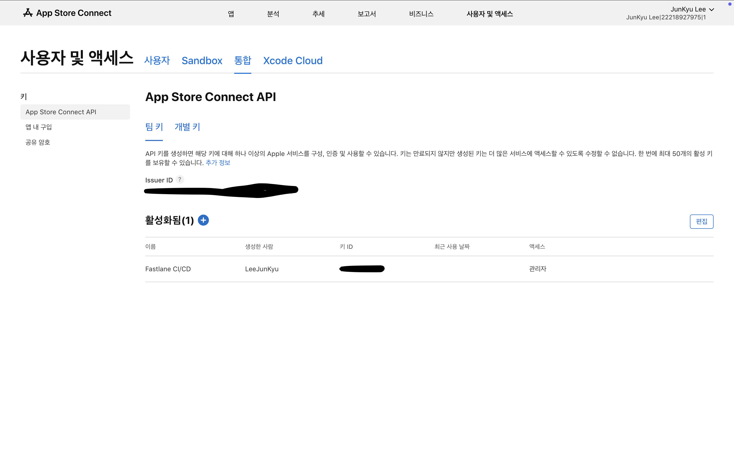This screenshot has width=734, height=458.
Task: Click the 최근 사용 날짜 column header
Action: pos(452,247)
